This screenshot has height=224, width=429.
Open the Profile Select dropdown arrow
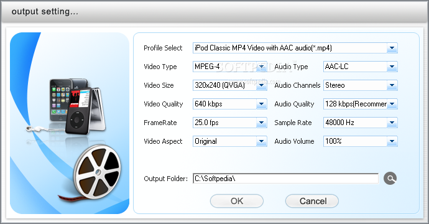click(x=392, y=48)
